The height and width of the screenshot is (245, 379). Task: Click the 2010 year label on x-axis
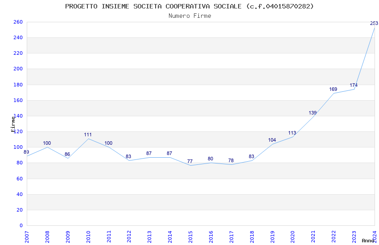click(88, 237)
